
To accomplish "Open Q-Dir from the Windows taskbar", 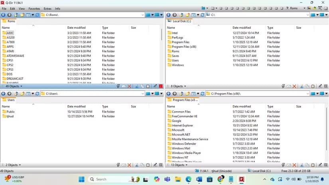I will click(241, 179).
